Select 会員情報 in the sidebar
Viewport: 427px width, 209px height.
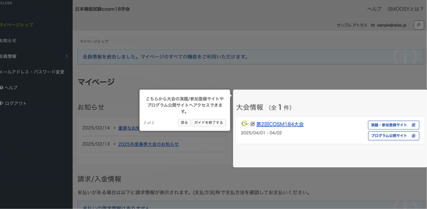(8, 56)
